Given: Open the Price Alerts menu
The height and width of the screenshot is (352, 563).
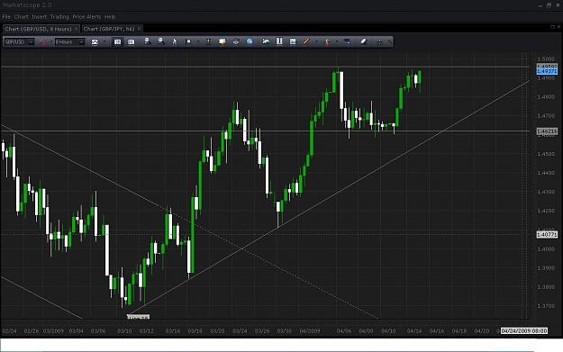Looking at the screenshot, I should tap(86, 17).
